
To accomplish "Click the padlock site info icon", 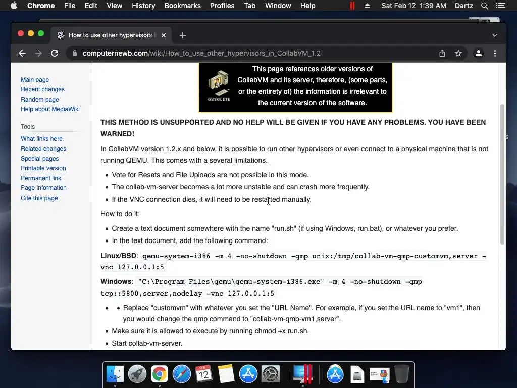I will (75, 53).
